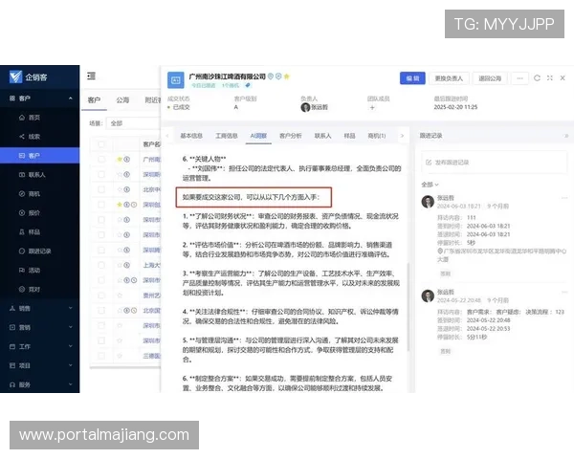Tick the checkbox for the 北京国 row
The image size is (574, 459).
tap(101, 311)
